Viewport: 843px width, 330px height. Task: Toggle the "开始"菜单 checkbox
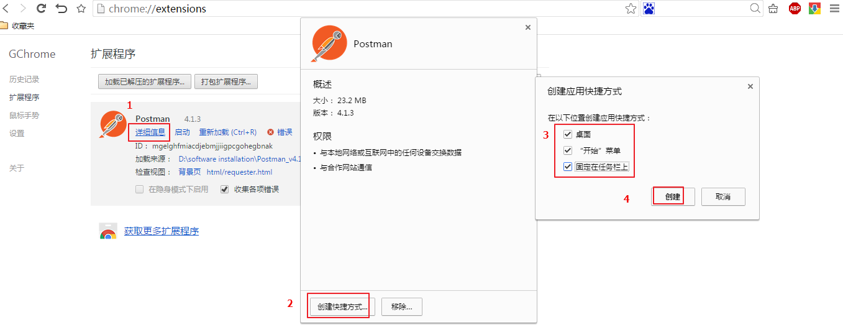coord(568,150)
